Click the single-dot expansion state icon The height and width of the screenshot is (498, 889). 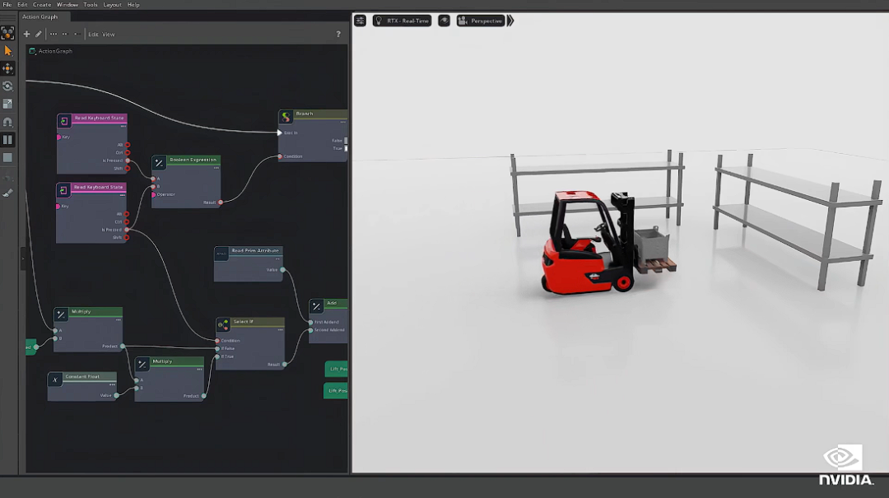76,34
